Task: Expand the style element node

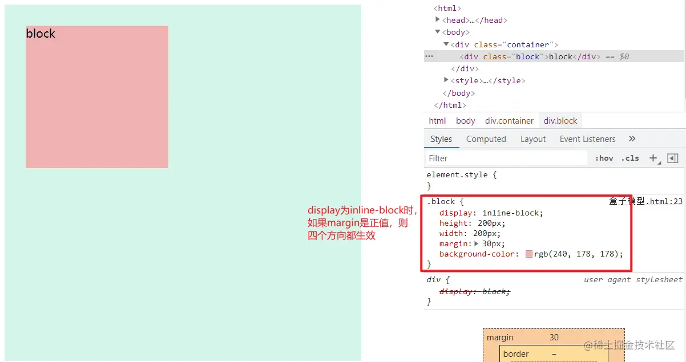Action: (x=446, y=80)
